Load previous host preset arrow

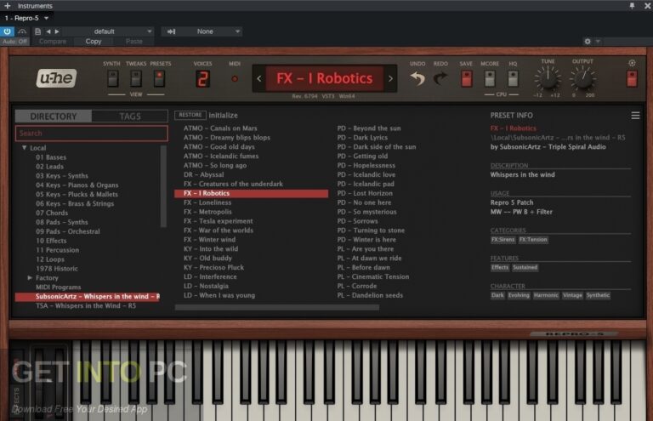click(48, 31)
